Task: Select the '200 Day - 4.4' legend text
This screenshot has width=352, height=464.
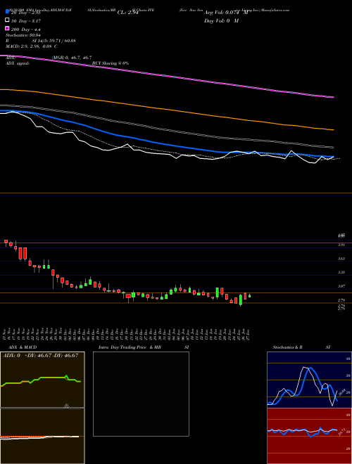Action: point(26,30)
